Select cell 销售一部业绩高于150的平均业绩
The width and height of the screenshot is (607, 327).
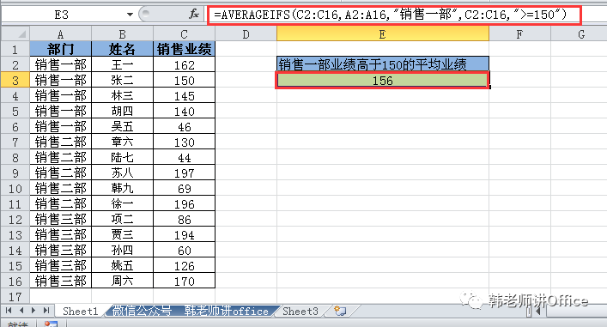383,64
